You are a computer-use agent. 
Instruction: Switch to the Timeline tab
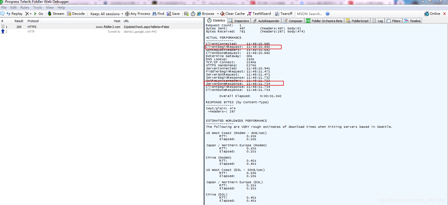tap(412, 21)
